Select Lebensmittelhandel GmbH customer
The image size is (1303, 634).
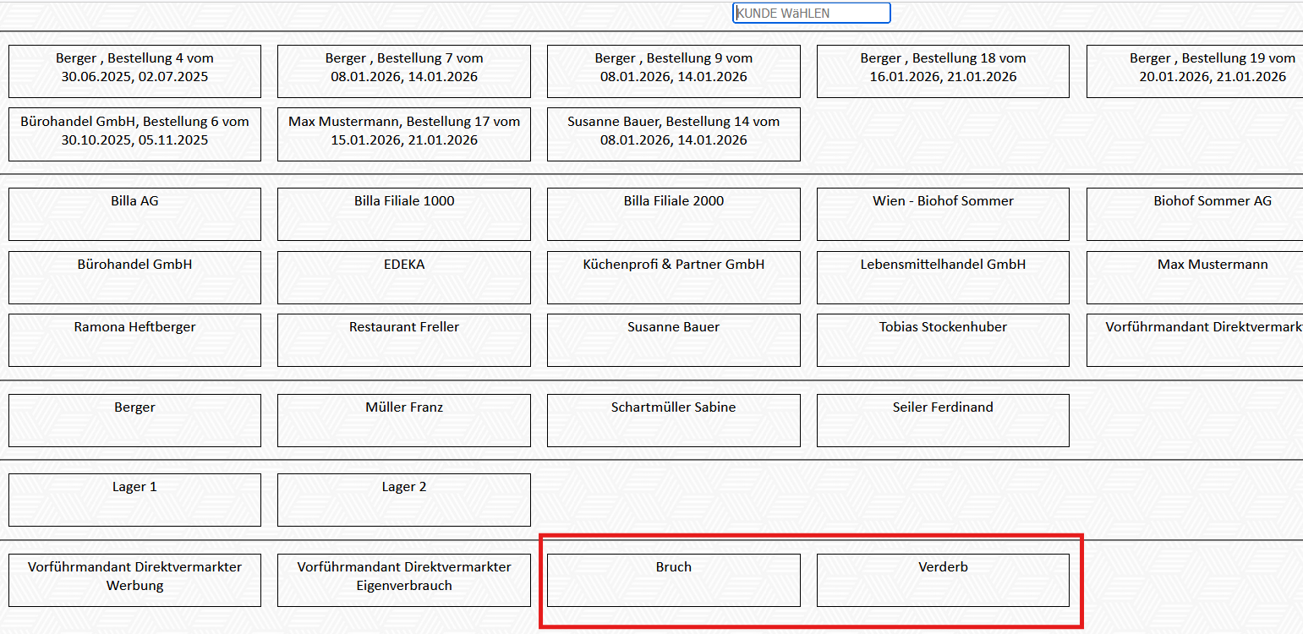click(x=943, y=277)
